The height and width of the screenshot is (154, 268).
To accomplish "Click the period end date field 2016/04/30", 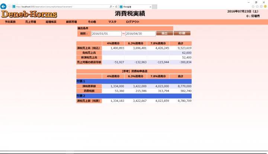I will pos(140,34).
